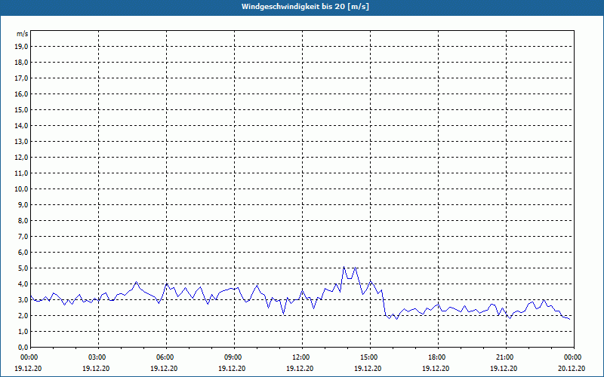Screen dimensions: 604x377
Task: Click the 17,0 y-axis label
Action: click(x=21, y=78)
